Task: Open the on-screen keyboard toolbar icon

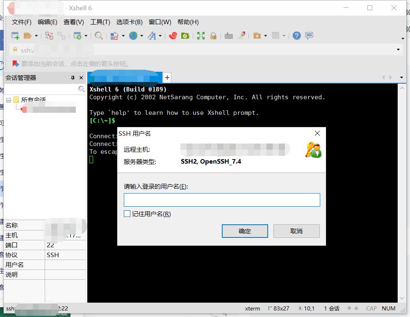Action: pyautogui.click(x=228, y=36)
